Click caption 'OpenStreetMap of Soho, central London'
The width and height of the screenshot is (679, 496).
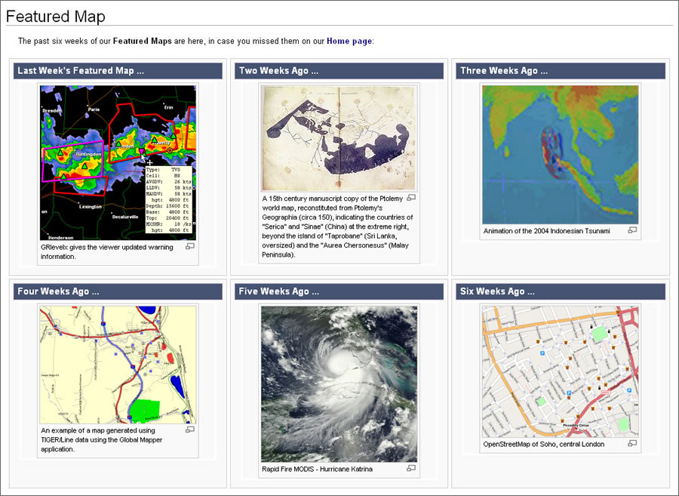(543, 444)
